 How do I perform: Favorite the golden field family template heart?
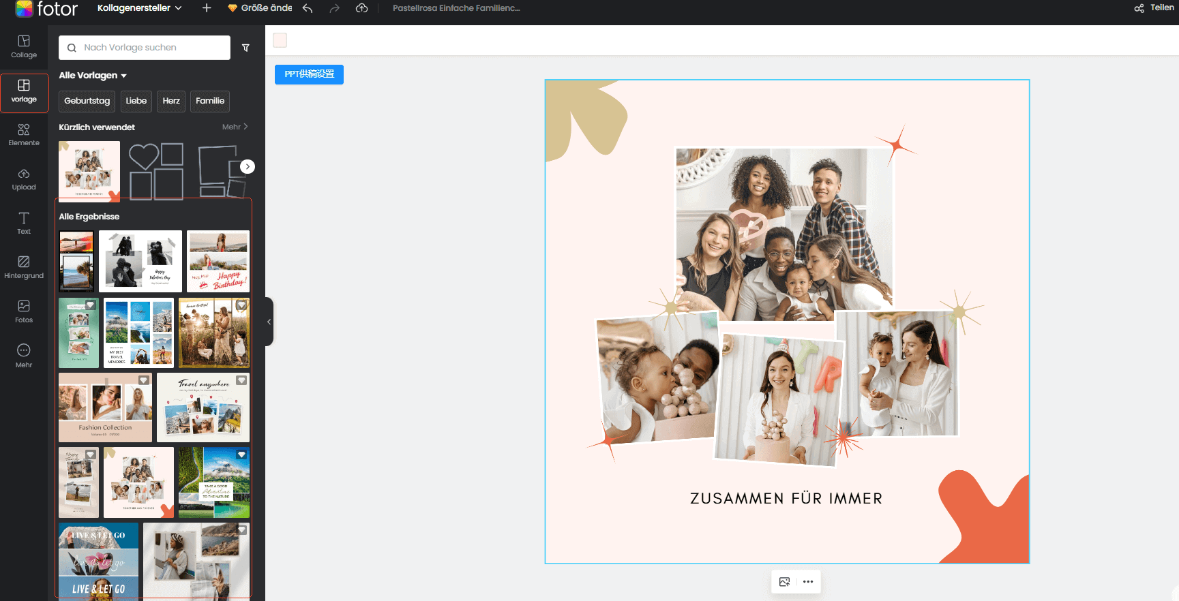pos(241,305)
